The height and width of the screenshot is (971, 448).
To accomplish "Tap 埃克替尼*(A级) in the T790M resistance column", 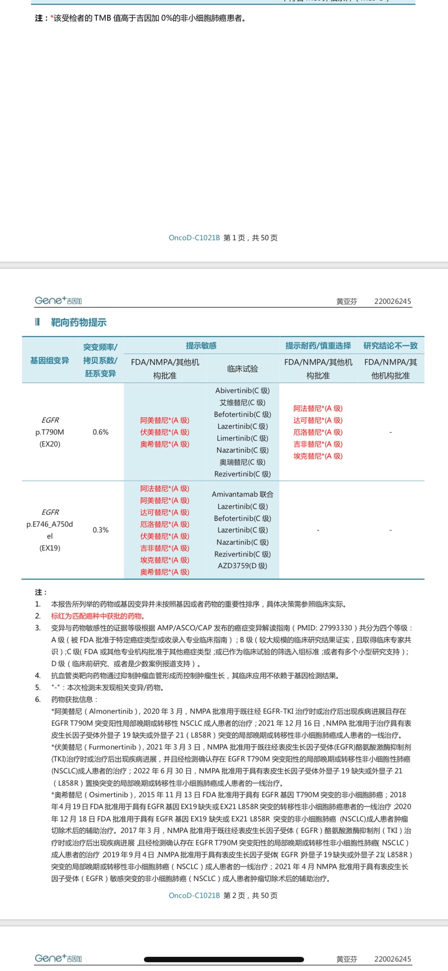I will tap(318, 456).
